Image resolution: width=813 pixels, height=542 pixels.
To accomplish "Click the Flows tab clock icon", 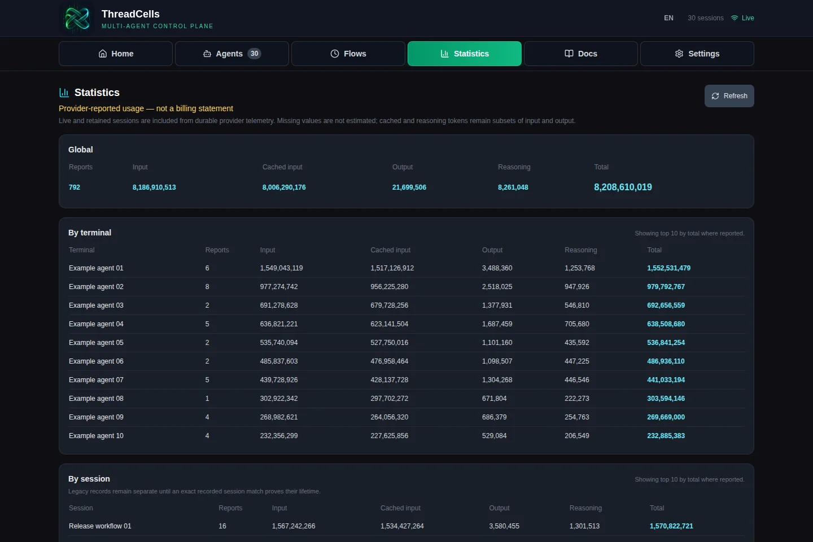I will pos(335,54).
